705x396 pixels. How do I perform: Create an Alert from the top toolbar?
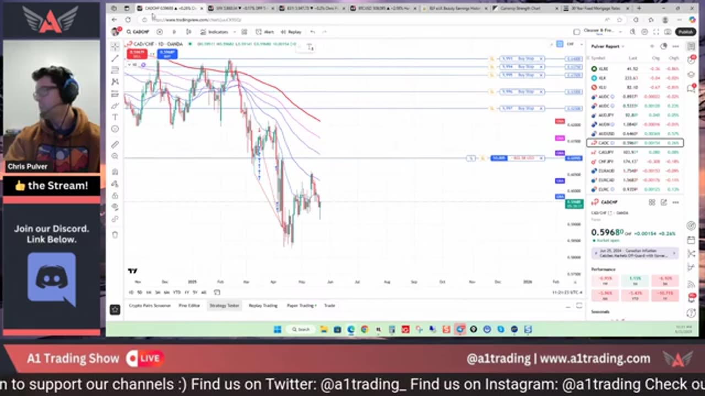(265, 32)
